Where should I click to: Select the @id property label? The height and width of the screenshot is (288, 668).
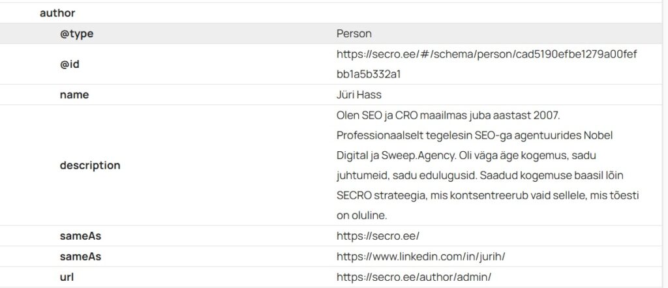click(x=69, y=64)
